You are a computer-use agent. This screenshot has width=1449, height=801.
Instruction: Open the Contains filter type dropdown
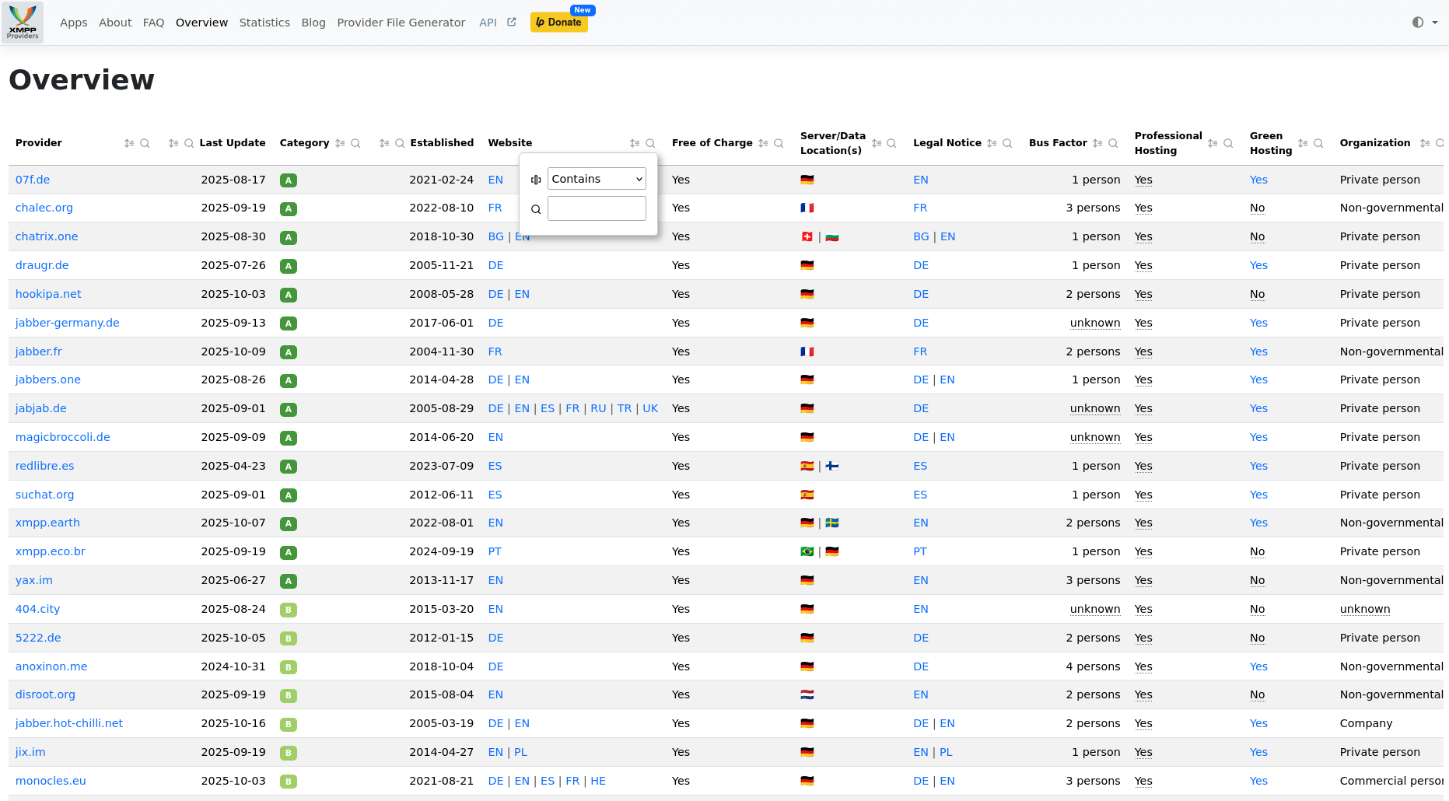click(x=597, y=179)
